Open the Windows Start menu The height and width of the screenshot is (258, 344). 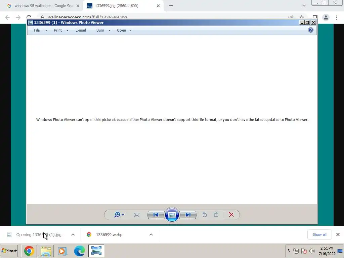[x=9, y=251]
